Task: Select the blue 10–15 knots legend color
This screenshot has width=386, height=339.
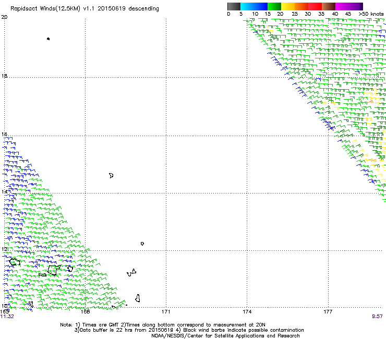Action: click(x=261, y=6)
